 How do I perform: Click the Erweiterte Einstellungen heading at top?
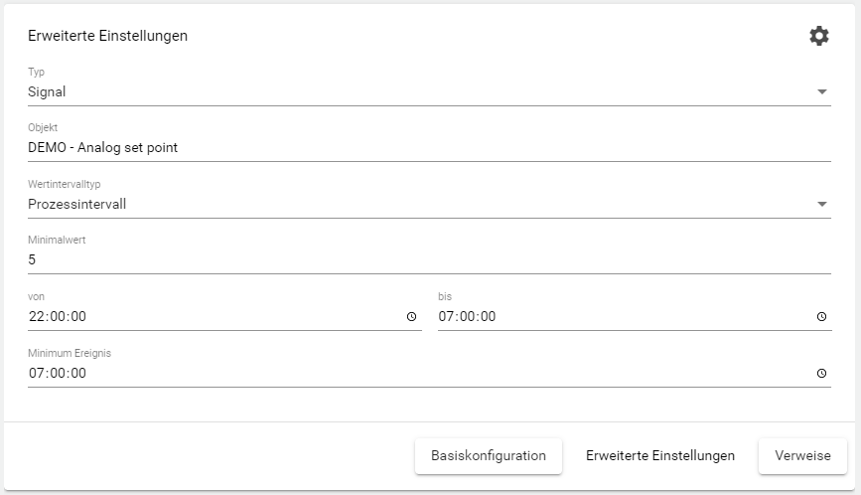point(108,36)
